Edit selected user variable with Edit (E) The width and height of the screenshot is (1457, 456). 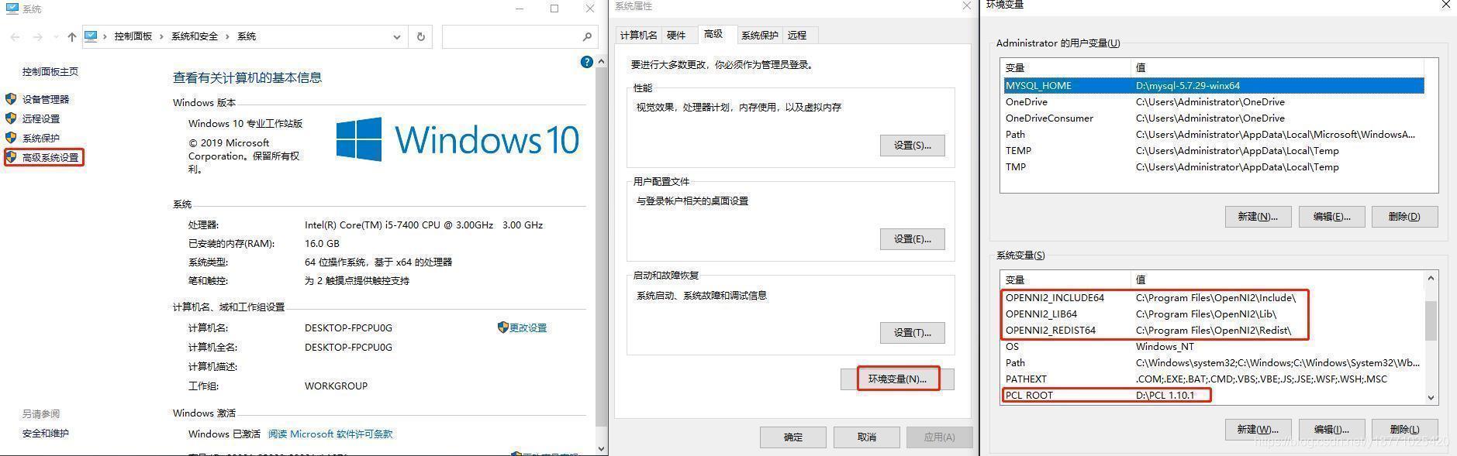1331,216
